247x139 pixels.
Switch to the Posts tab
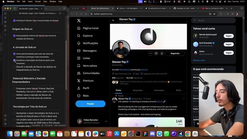pos(118,90)
